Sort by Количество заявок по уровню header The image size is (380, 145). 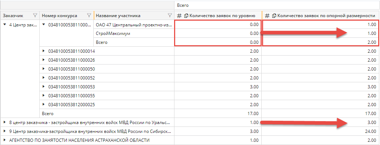pyautogui.click(x=222, y=16)
